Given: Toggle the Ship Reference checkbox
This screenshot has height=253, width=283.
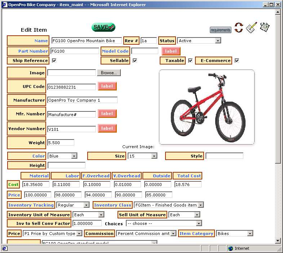Looking at the screenshot, I should pyautogui.click(x=54, y=61).
